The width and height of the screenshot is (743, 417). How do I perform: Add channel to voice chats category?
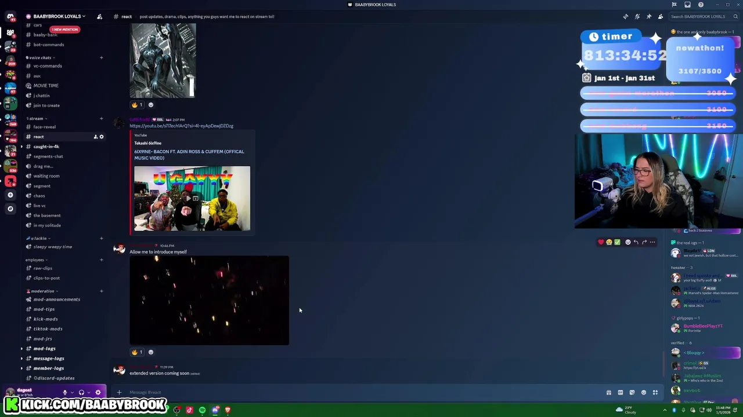[101, 57]
